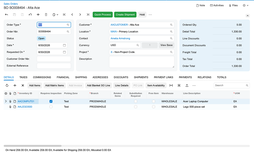This screenshot has width=254, height=152.
Task: Click the Add Items button
Action: [35, 85]
